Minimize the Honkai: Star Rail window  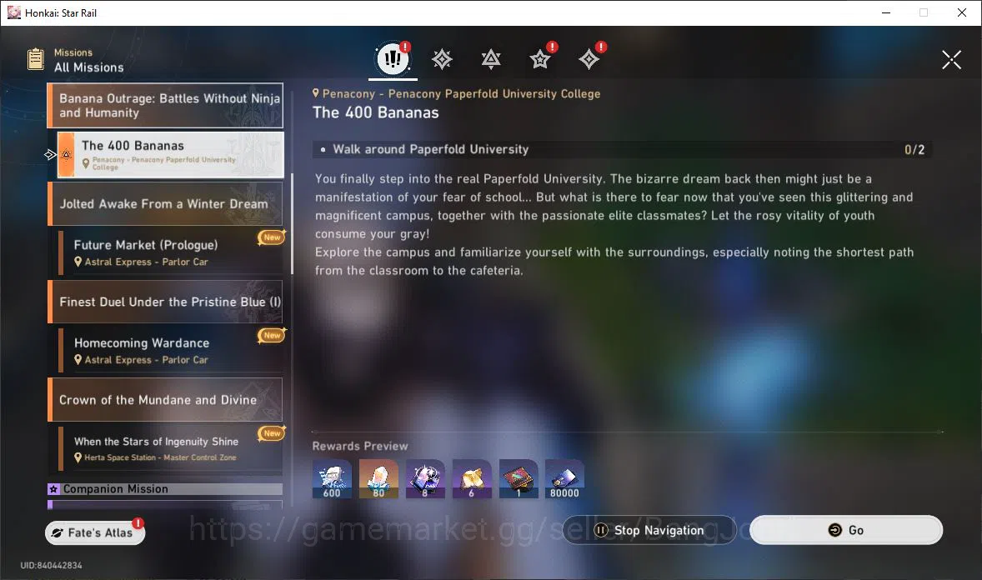(x=885, y=12)
